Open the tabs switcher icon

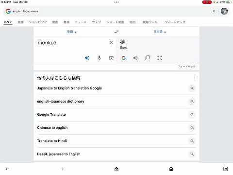pyautogui.click(x=226, y=169)
